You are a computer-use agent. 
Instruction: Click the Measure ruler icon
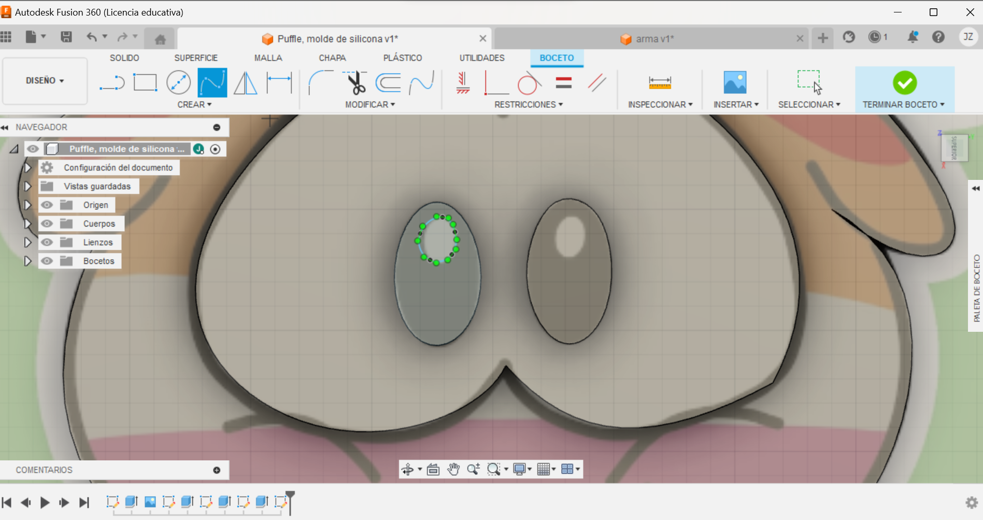pos(660,82)
